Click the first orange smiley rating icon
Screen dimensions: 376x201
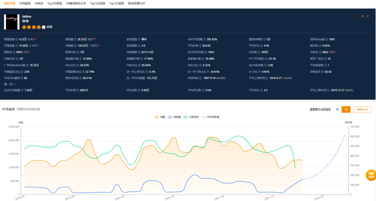[x=24, y=27]
